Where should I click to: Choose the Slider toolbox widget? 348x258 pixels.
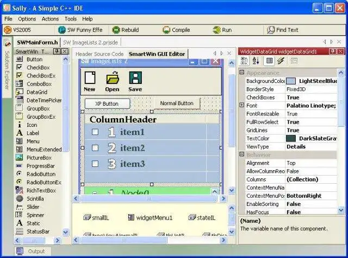click(33, 207)
